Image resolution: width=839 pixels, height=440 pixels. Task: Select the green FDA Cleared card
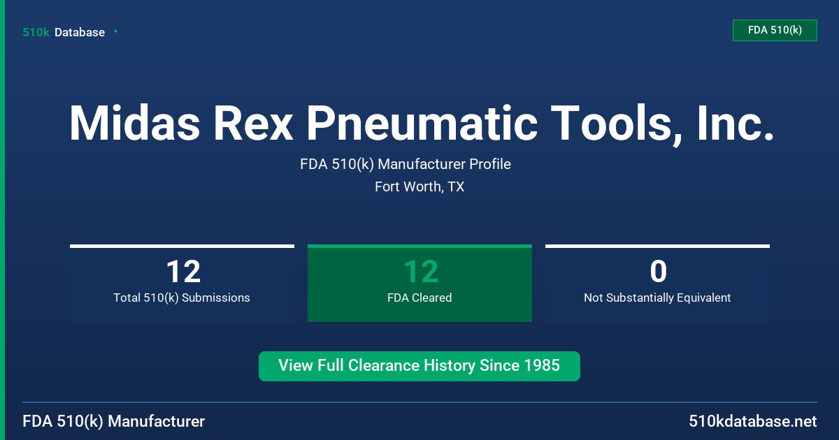[x=419, y=283]
